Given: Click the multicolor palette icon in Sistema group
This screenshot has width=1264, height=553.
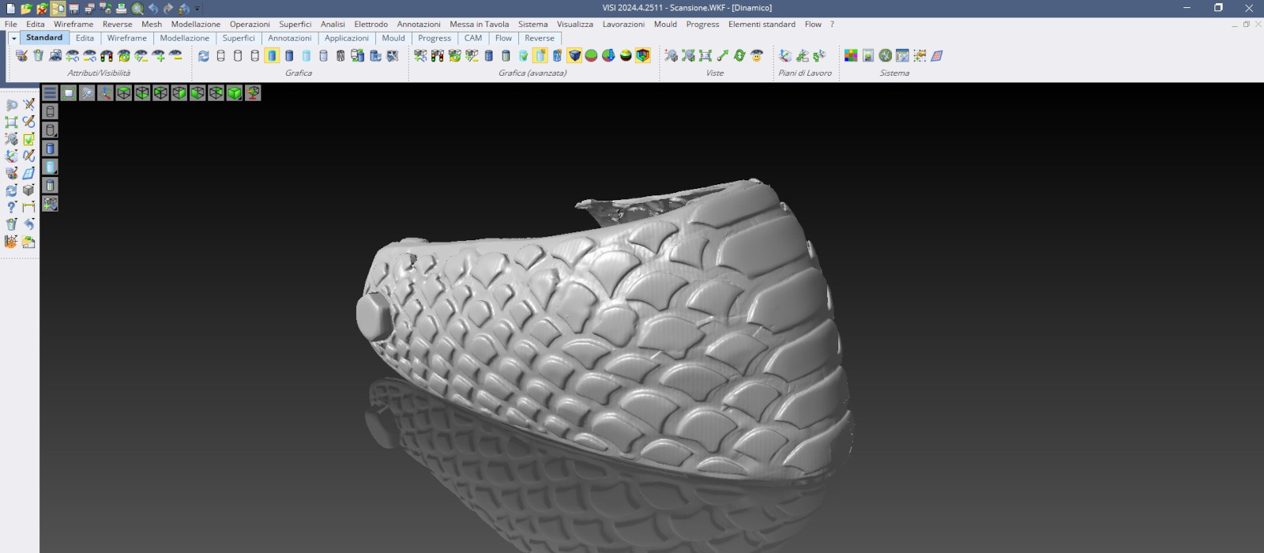Looking at the screenshot, I should tap(851, 55).
